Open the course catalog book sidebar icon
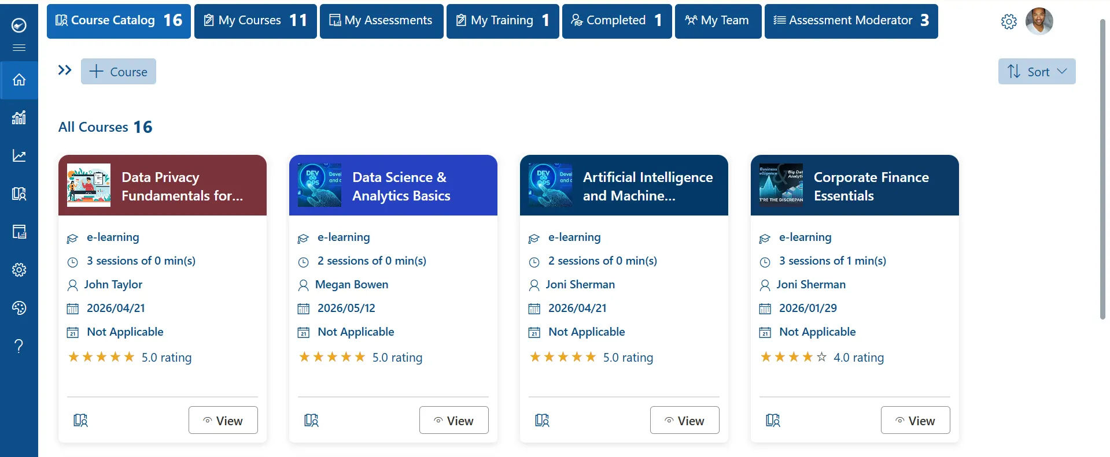The width and height of the screenshot is (1110, 457). click(19, 194)
